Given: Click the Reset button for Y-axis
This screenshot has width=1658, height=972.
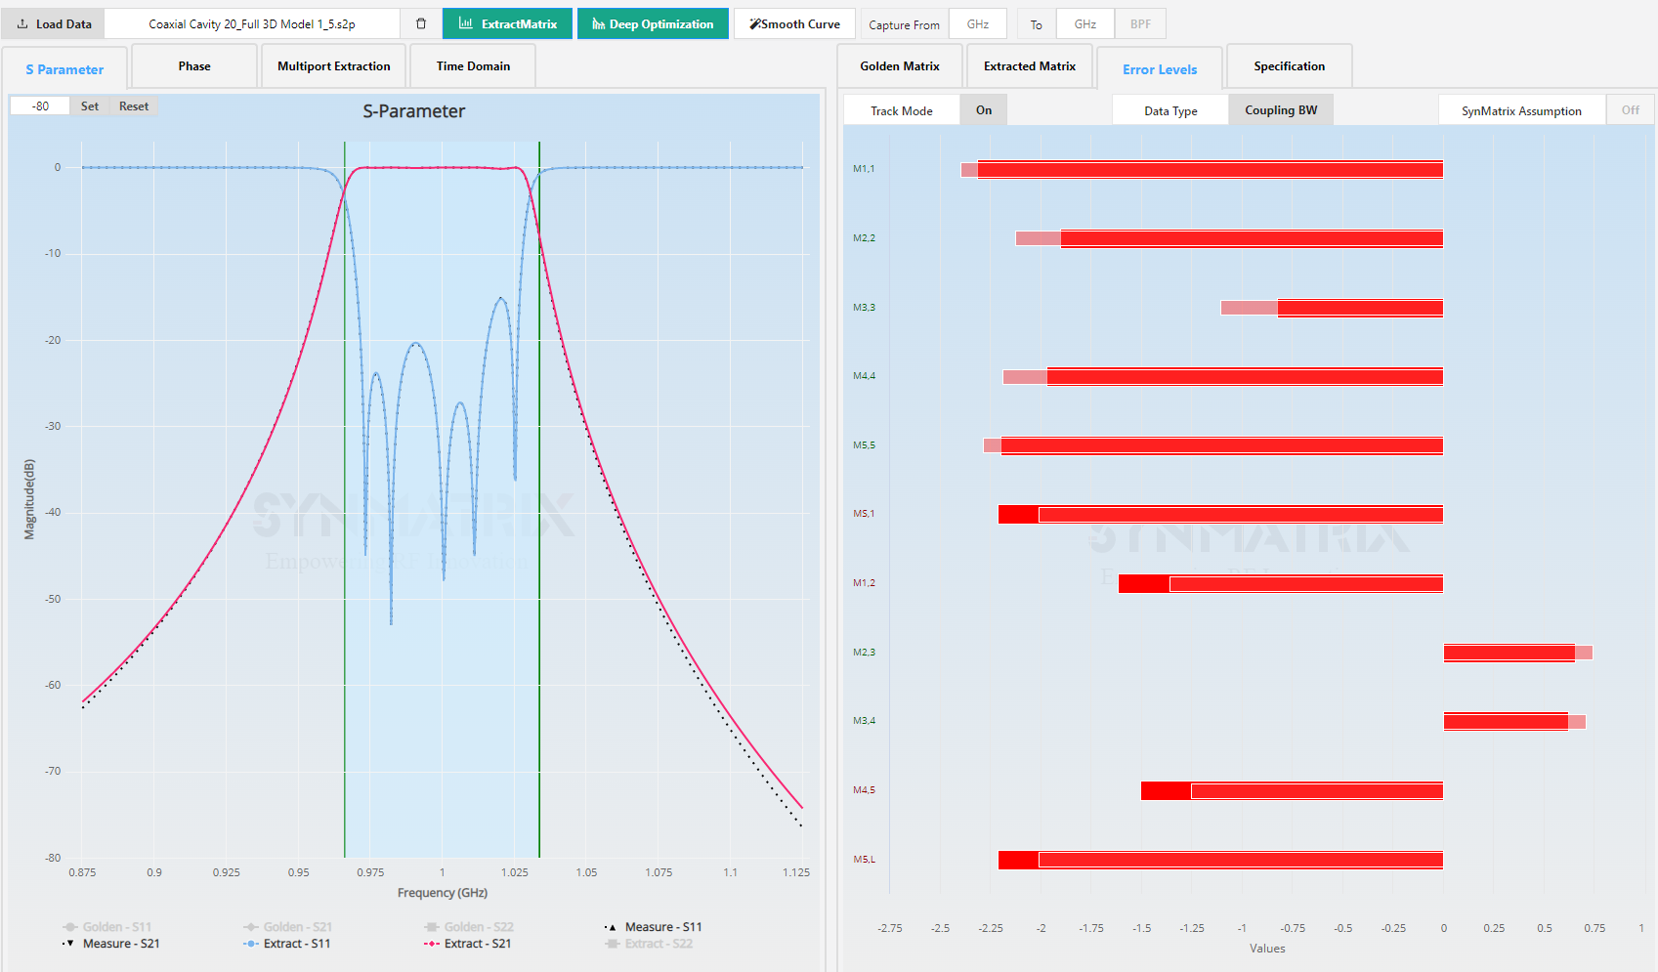Looking at the screenshot, I should click(134, 106).
